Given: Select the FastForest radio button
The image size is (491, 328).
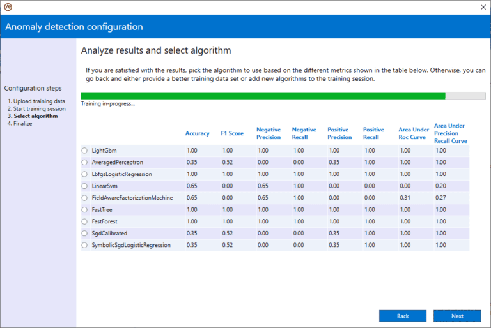Looking at the screenshot, I should (84, 221).
